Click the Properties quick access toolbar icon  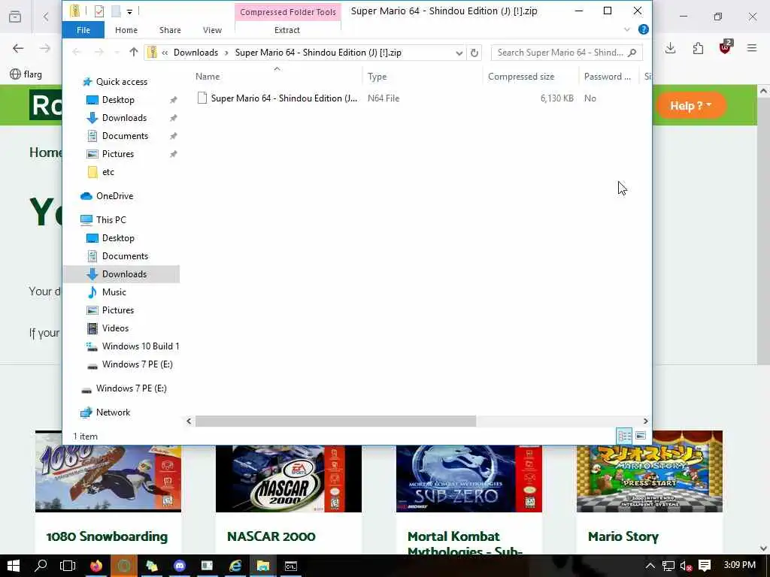pos(99,11)
